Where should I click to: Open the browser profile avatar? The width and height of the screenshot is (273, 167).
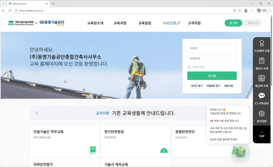tap(246, 11)
